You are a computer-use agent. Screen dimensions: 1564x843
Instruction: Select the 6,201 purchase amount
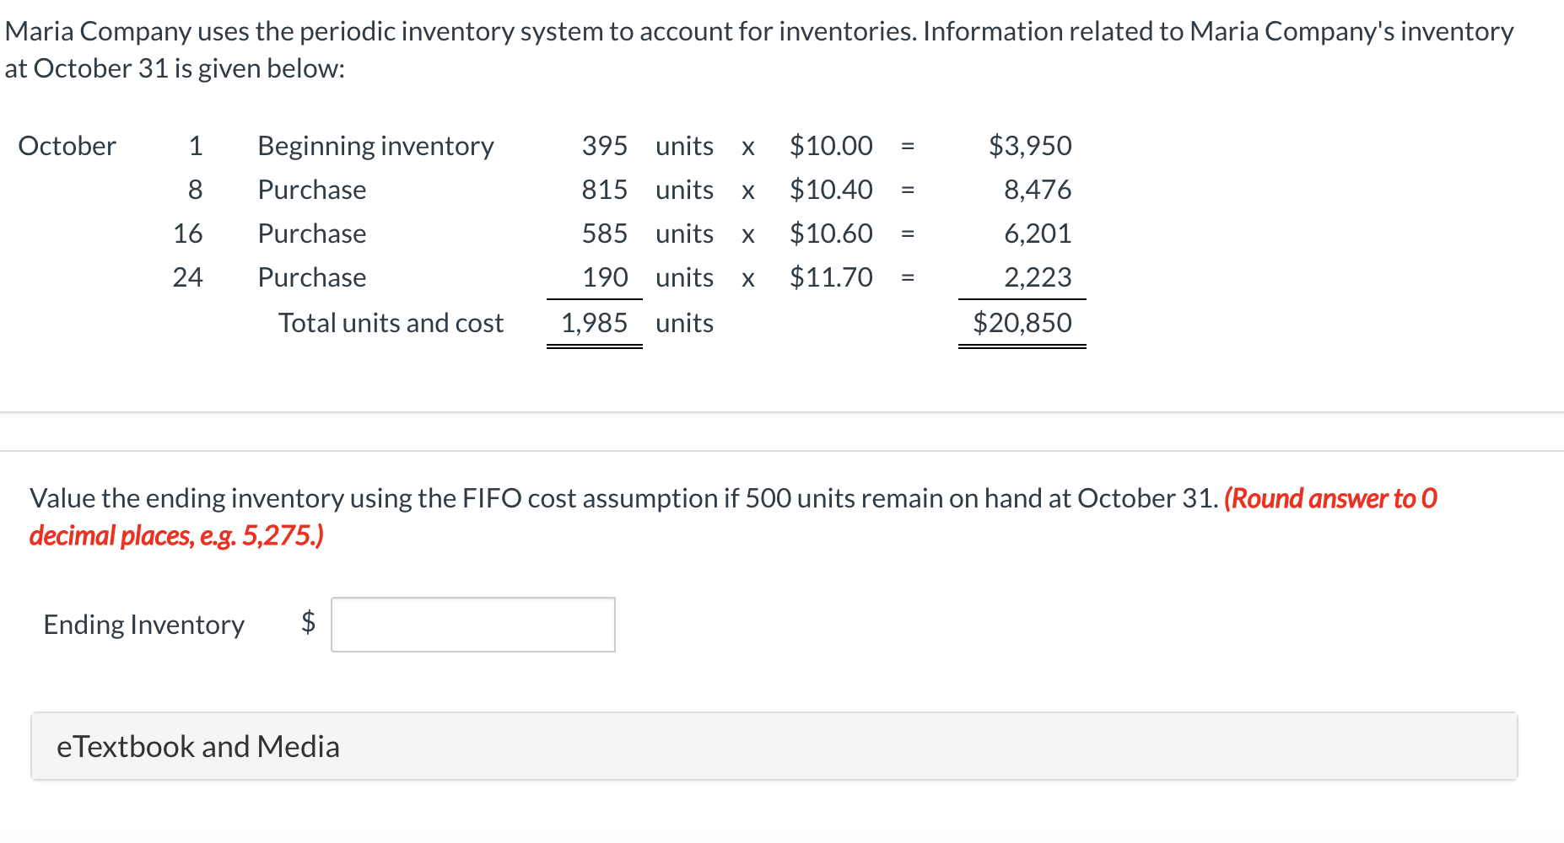point(1037,234)
